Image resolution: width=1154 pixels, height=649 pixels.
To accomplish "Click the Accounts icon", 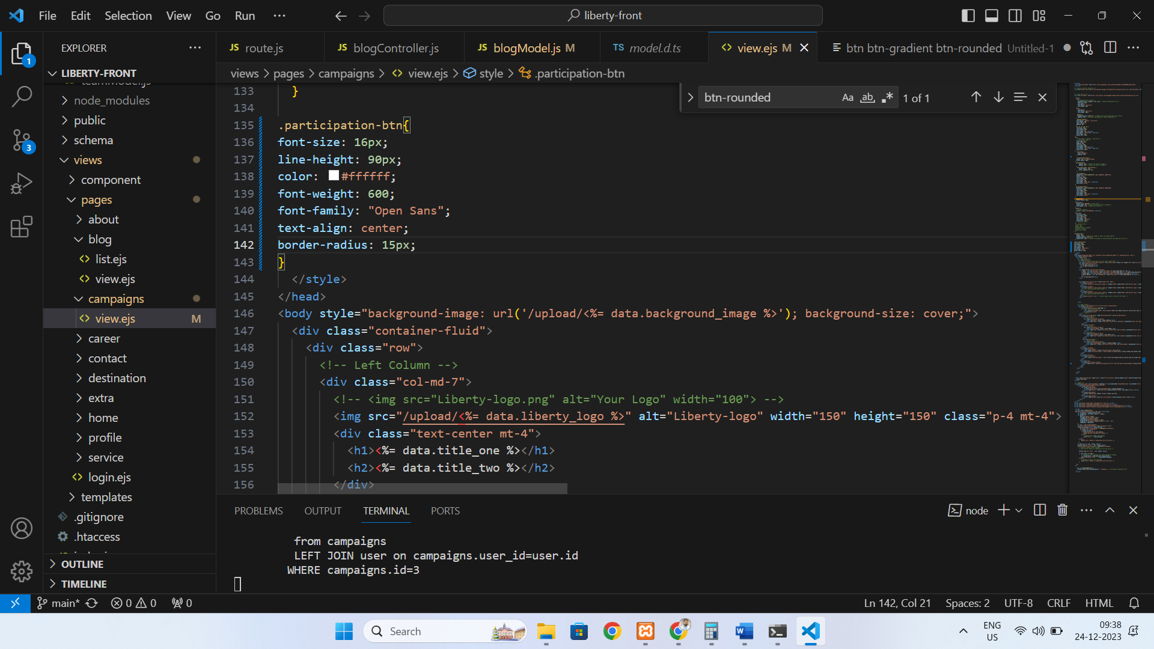I will point(22,528).
